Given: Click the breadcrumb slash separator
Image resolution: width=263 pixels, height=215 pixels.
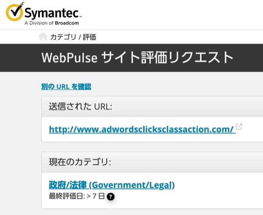Looking at the screenshot, I should [80, 37].
